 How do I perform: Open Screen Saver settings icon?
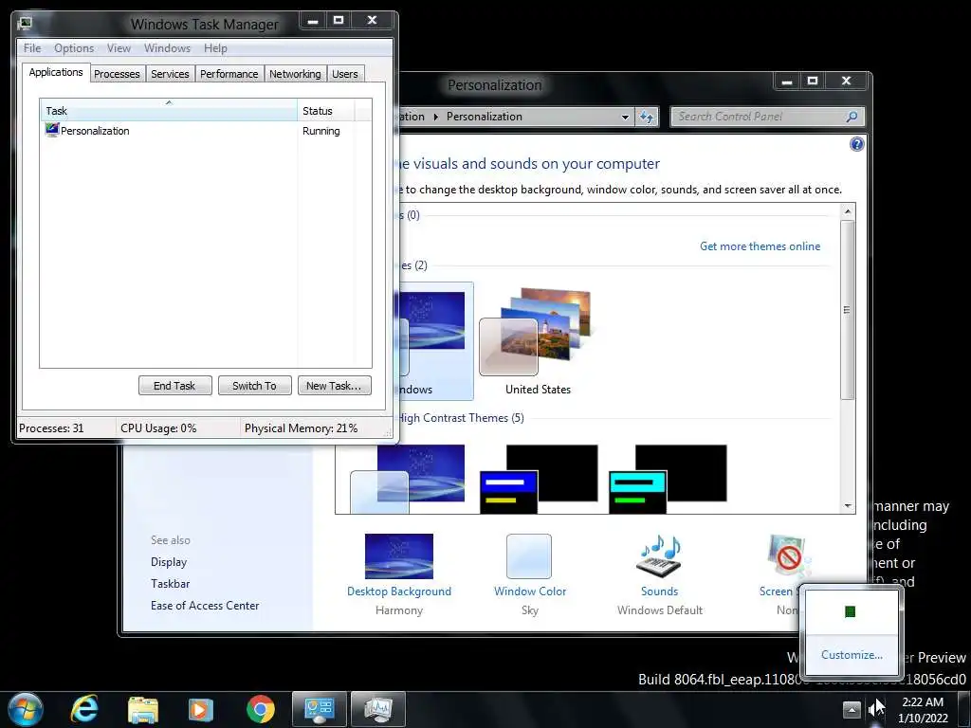pyautogui.click(x=787, y=555)
